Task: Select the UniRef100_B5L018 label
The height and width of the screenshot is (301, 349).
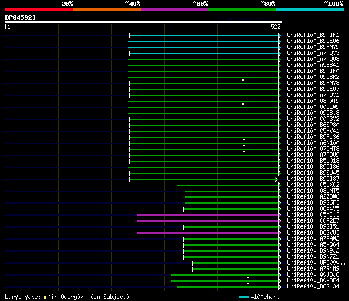Action: pyautogui.click(x=313, y=161)
